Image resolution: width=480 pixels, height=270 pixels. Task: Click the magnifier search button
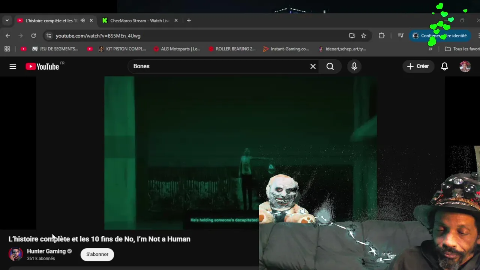[330, 66]
